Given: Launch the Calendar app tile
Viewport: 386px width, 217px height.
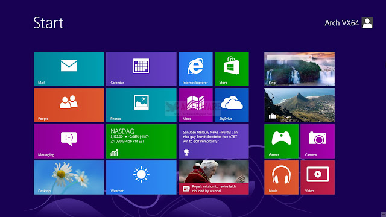Looking at the screenshot, I should click(x=141, y=69).
